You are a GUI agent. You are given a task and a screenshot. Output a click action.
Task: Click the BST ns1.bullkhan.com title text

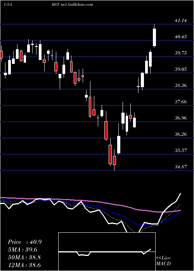point(72,5)
